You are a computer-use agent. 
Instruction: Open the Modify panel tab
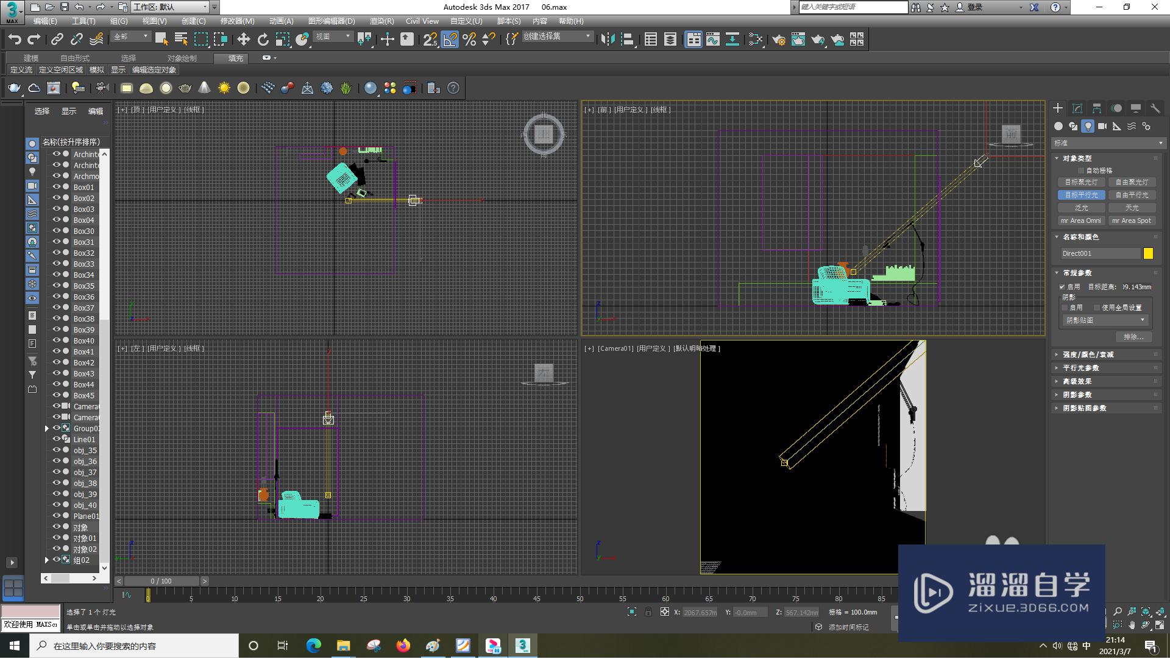tap(1077, 108)
